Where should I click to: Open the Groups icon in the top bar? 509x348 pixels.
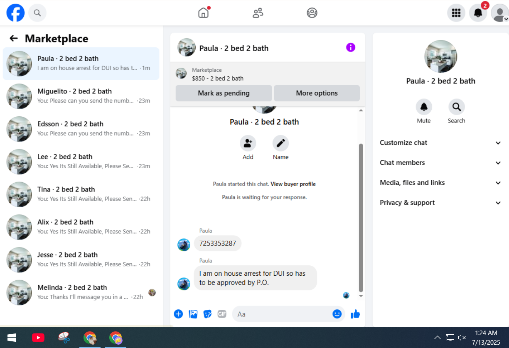click(312, 13)
